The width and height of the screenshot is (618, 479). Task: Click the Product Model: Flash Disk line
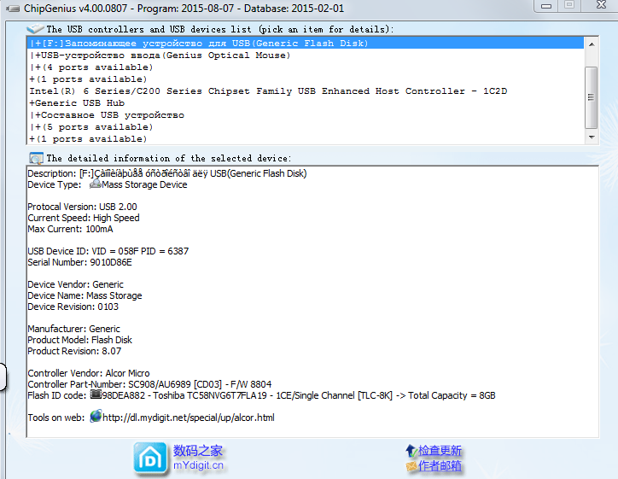click(80, 340)
